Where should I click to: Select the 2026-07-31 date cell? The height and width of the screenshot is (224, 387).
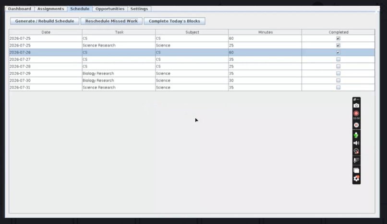46,88
